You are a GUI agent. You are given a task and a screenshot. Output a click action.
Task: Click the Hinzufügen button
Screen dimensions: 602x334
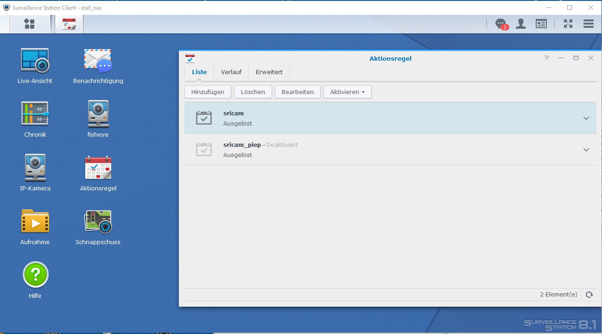[x=208, y=92]
